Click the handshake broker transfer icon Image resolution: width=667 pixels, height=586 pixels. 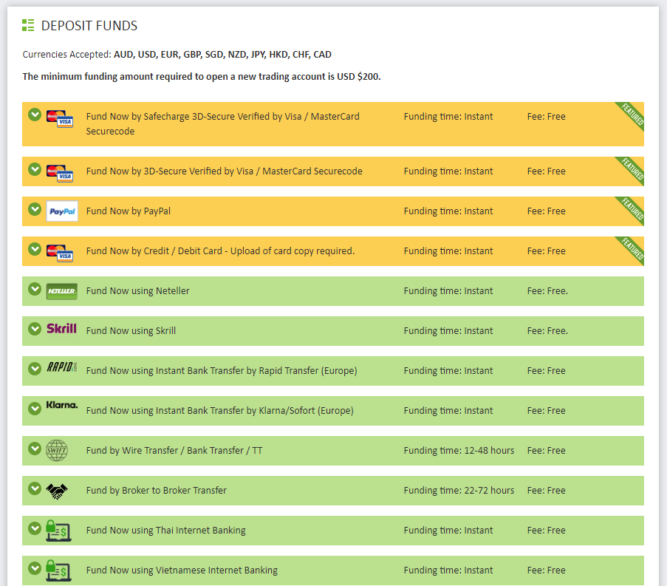pos(57,491)
